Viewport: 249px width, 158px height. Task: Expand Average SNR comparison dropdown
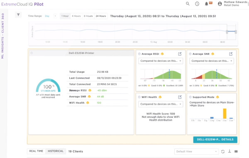[x=212, y=61]
